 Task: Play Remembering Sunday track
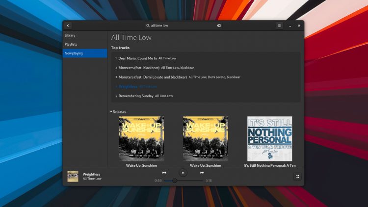[x=206, y=96]
